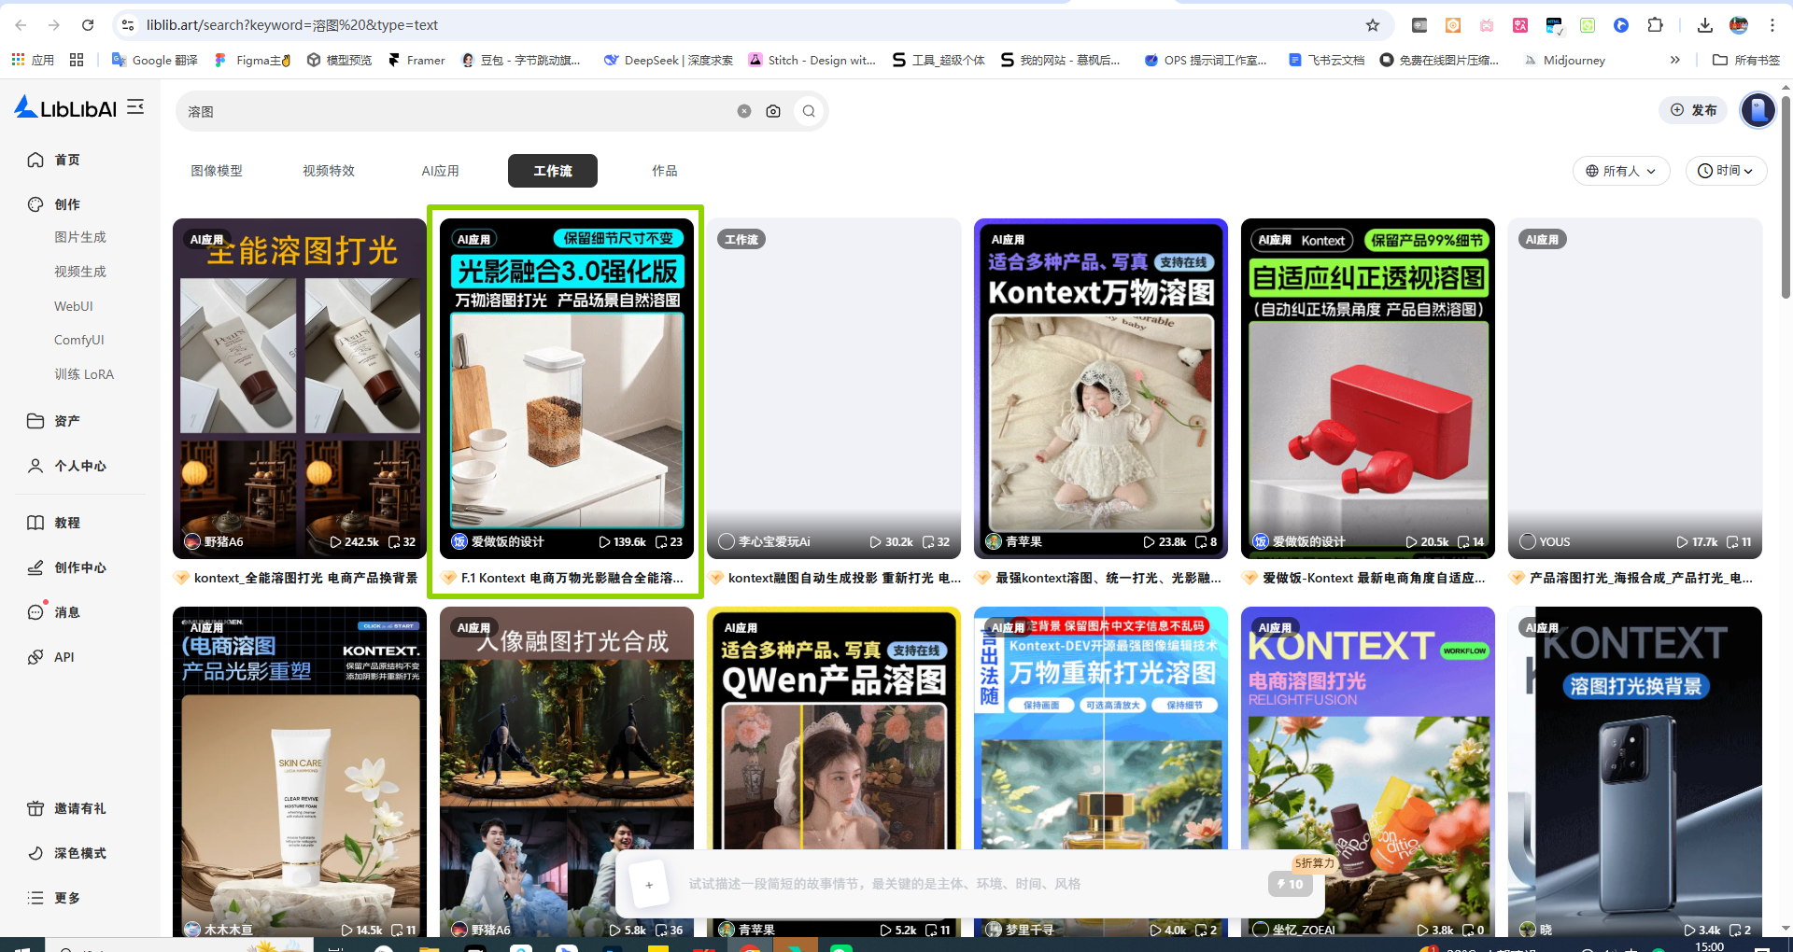Image resolution: width=1793 pixels, height=952 pixels.
Task: Select the 作品 tab
Action: [x=664, y=171]
